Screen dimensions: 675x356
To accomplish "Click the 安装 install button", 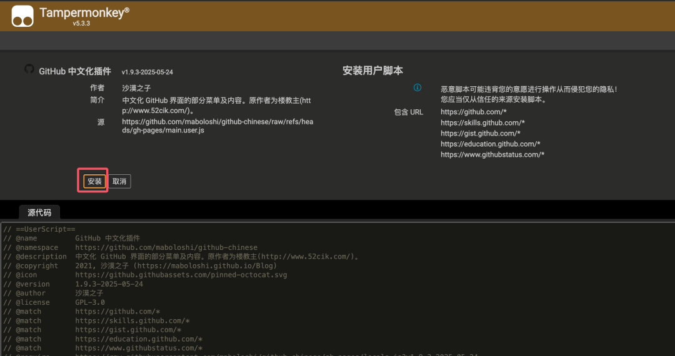I will [x=95, y=182].
